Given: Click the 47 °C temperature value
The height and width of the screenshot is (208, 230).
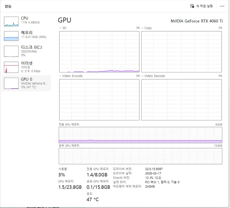Looking at the screenshot, I should [93, 199].
